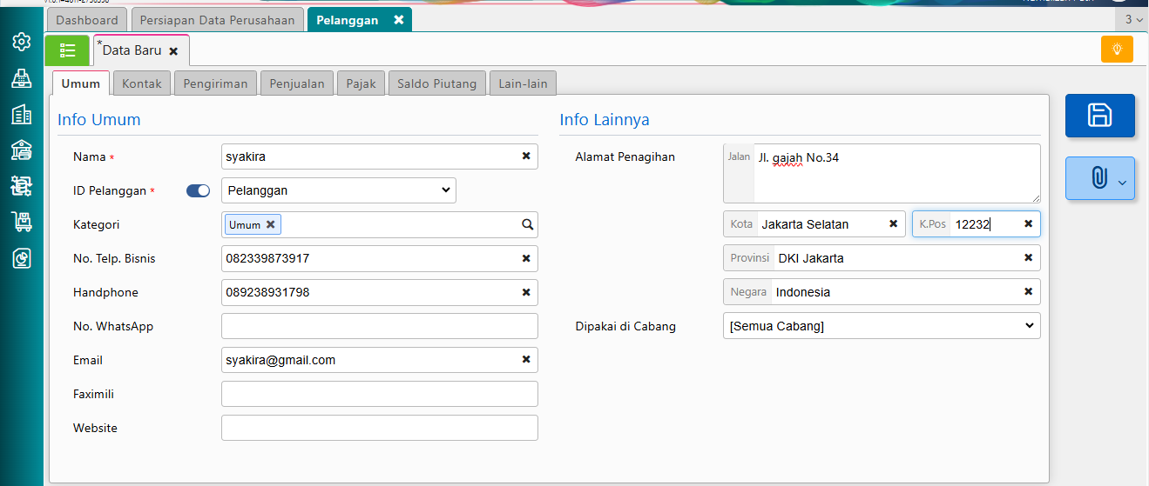Viewport: 1149px width, 486px height.
Task: Open the Saldo Piutang tab
Action: pyautogui.click(x=437, y=83)
